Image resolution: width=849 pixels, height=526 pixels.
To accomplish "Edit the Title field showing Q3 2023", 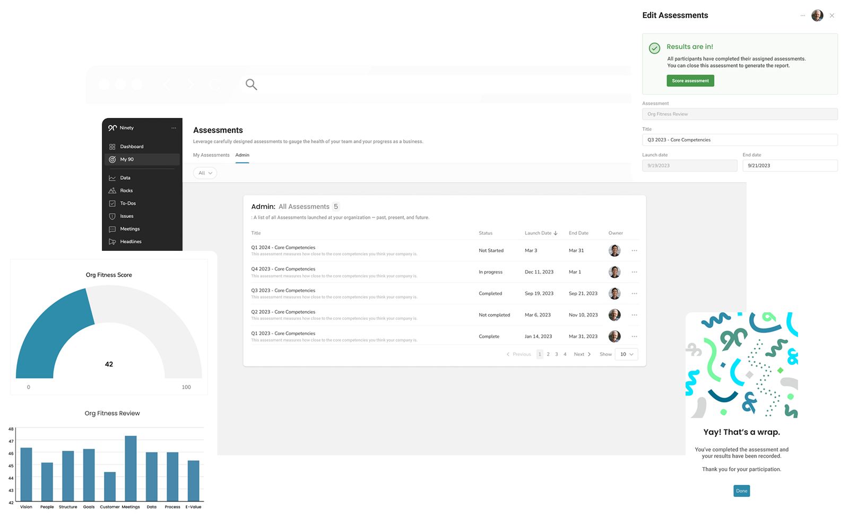I will pos(740,139).
